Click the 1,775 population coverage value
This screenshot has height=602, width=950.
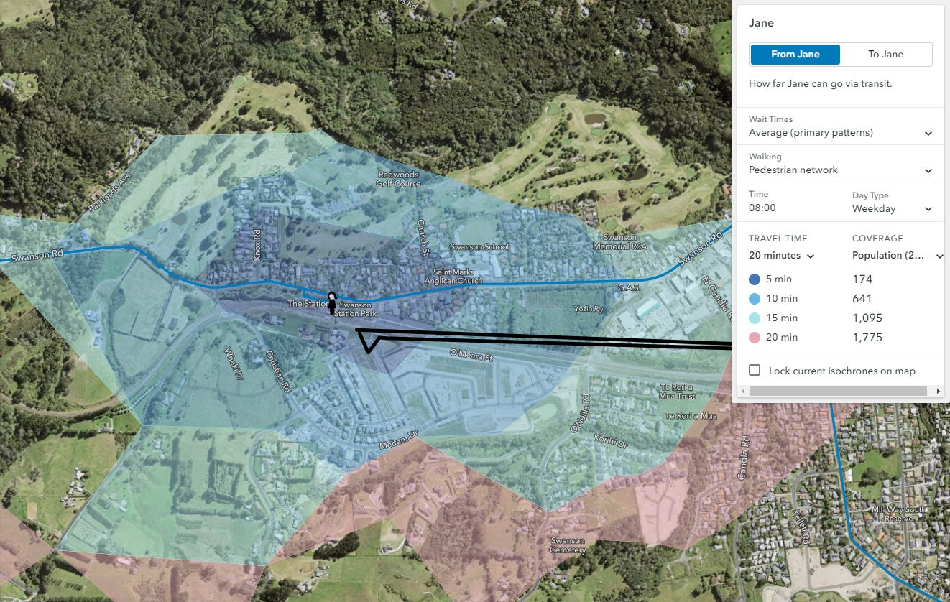coord(867,337)
